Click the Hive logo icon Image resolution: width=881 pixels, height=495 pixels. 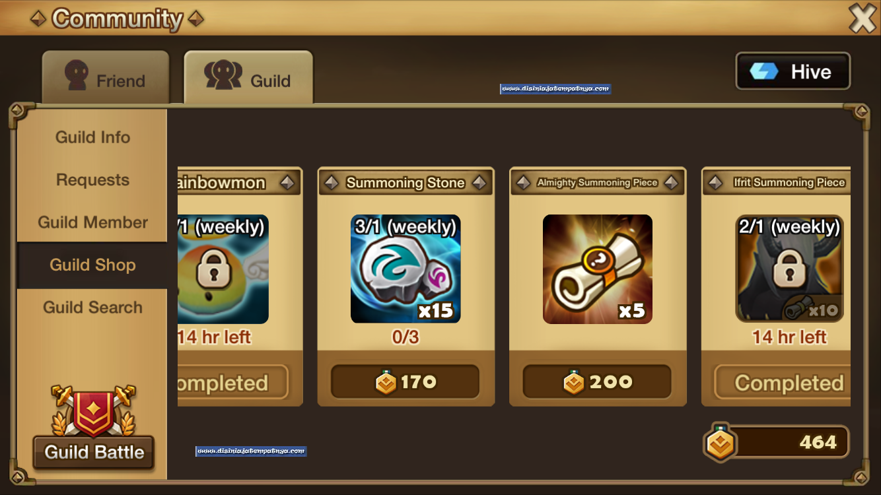tap(764, 71)
